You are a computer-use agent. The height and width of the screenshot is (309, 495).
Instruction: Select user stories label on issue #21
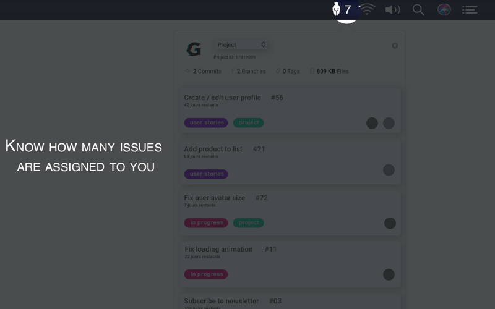[x=206, y=174]
